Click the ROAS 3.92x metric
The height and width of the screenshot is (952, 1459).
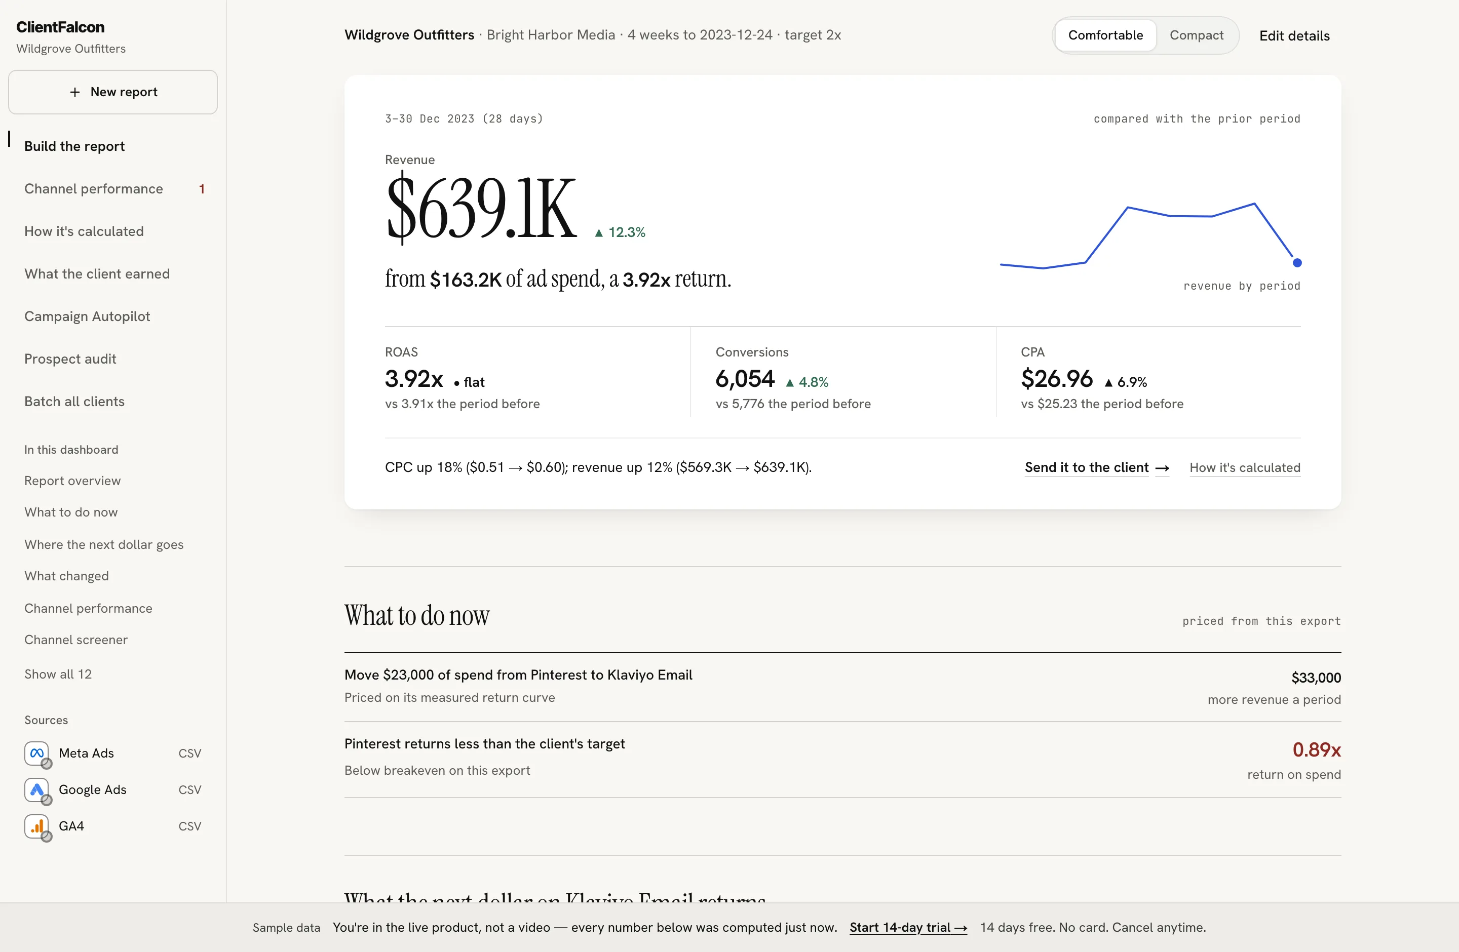[x=414, y=379]
